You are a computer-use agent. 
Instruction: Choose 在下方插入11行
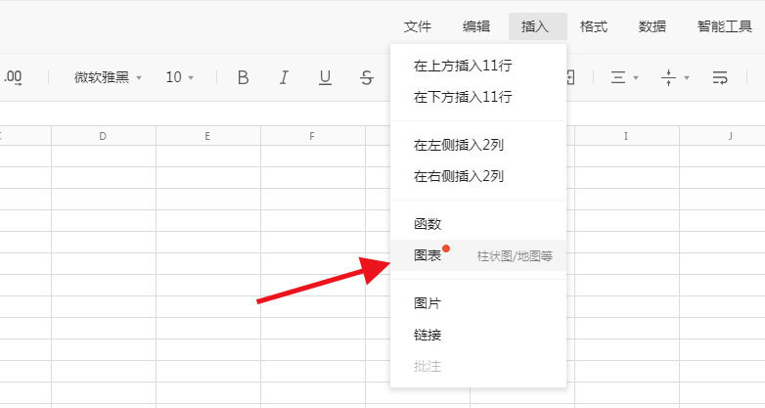coord(478,97)
